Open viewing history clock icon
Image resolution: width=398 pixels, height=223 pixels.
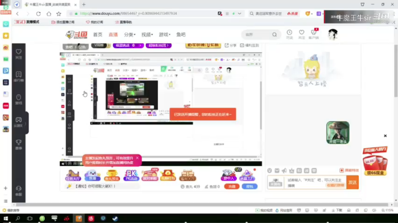[x=289, y=34]
